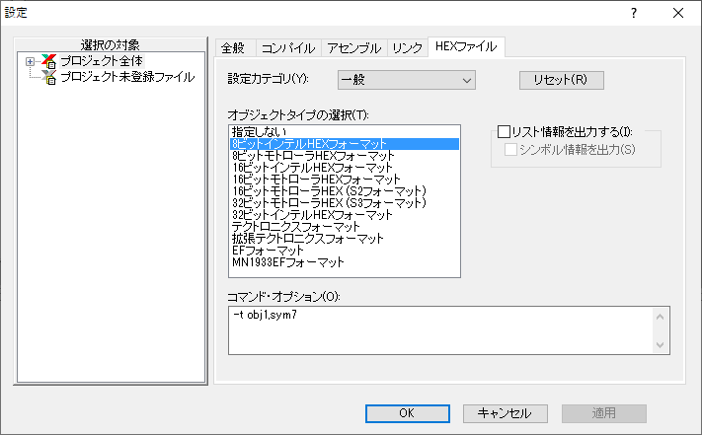Switch to the 全般 tab
Viewport: 702px width, 435px height.
[235, 47]
